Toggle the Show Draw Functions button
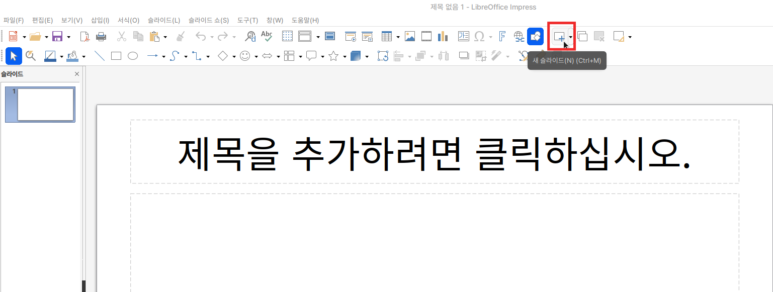This screenshot has width=773, height=292. (536, 37)
